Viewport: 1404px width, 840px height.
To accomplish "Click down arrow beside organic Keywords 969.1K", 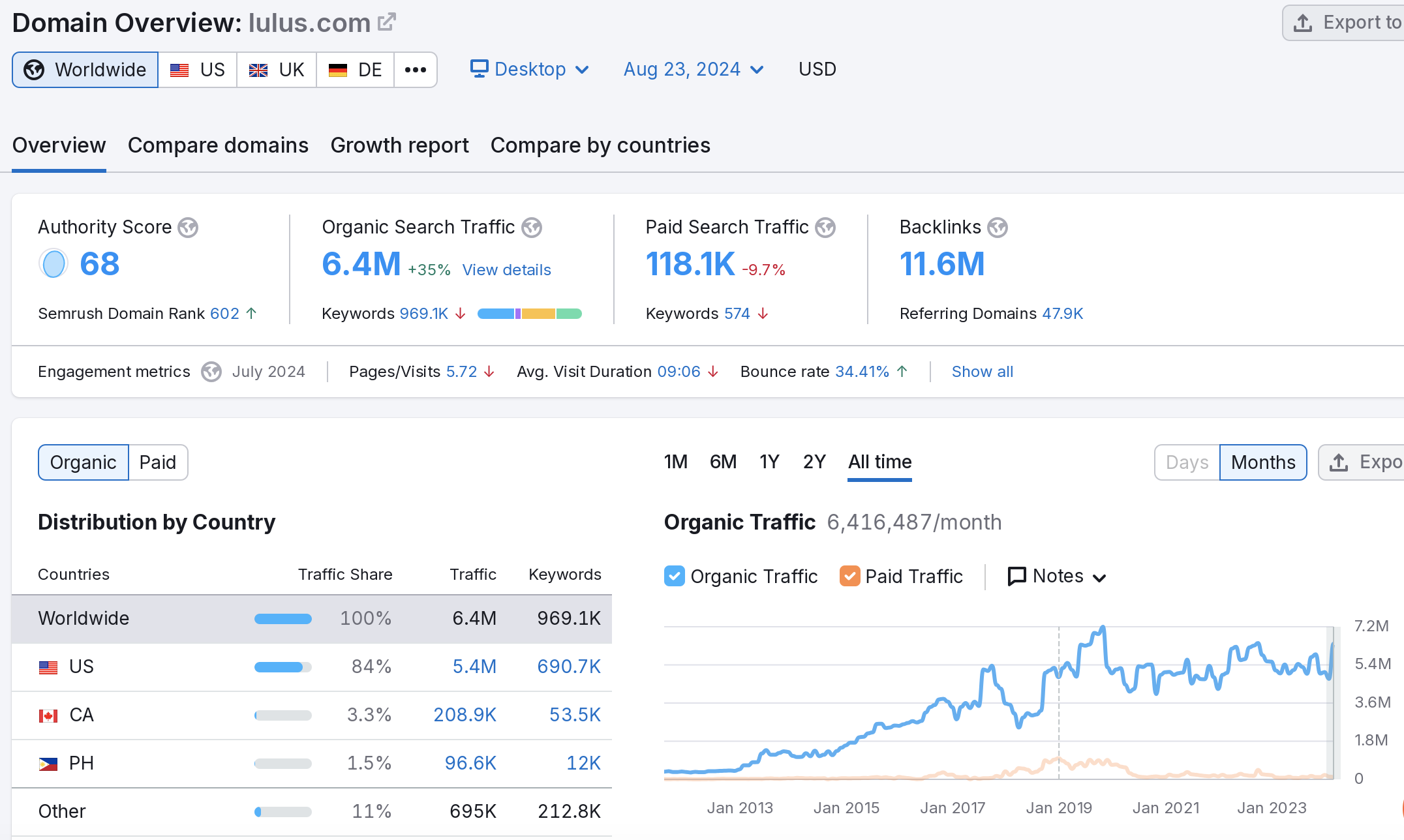I will [461, 314].
